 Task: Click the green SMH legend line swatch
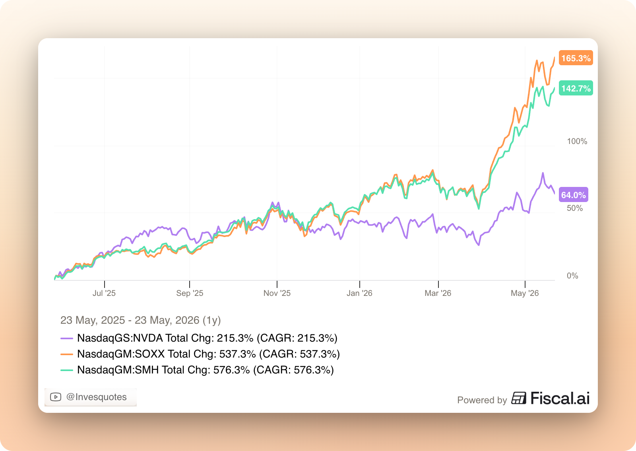click(x=67, y=370)
